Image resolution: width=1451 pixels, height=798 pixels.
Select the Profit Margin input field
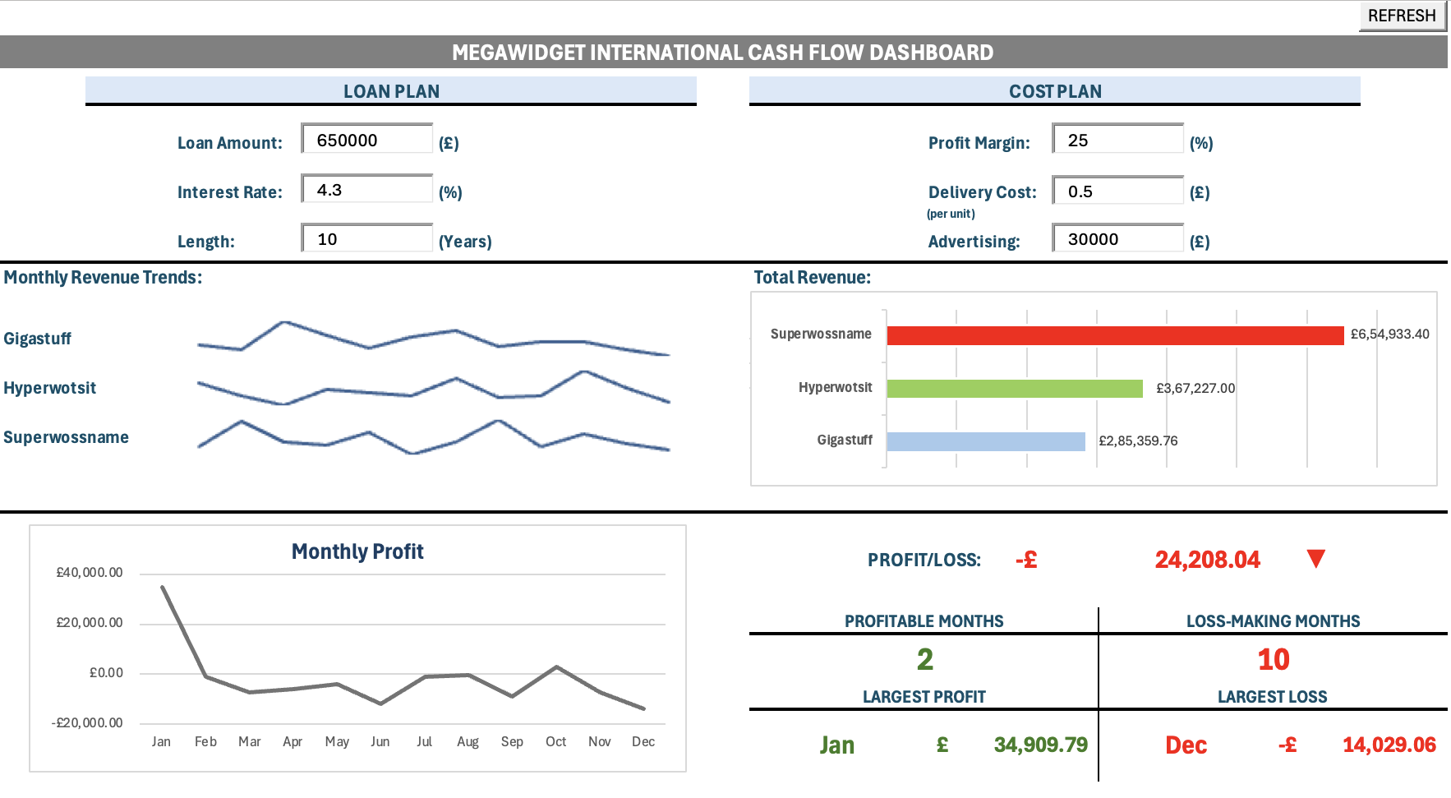1117,139
